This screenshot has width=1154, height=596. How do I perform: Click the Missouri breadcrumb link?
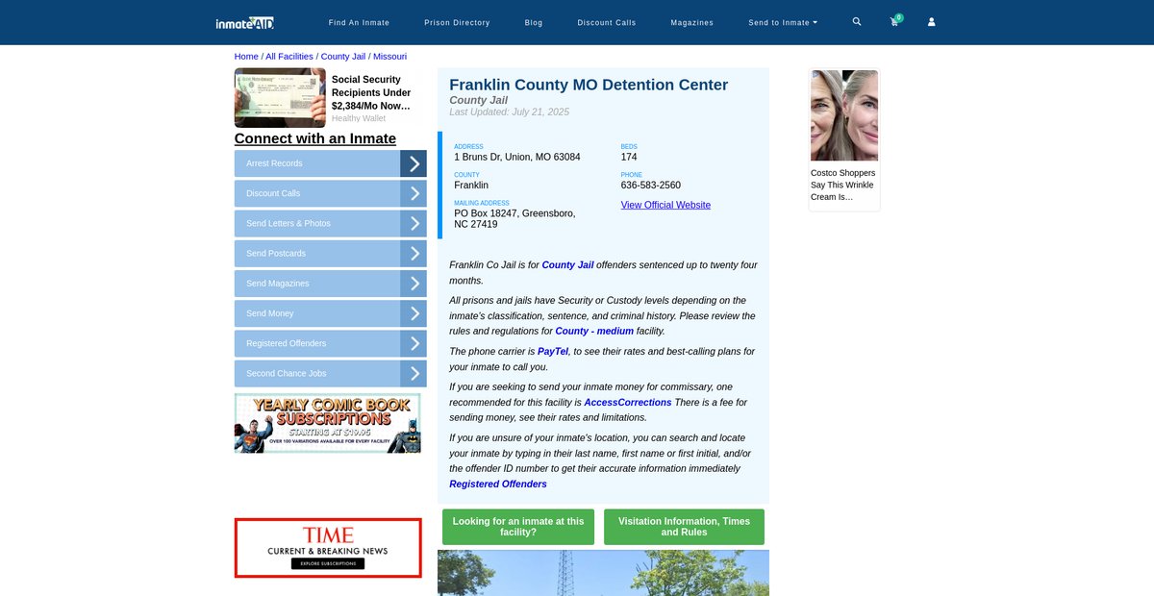[389, 57]
